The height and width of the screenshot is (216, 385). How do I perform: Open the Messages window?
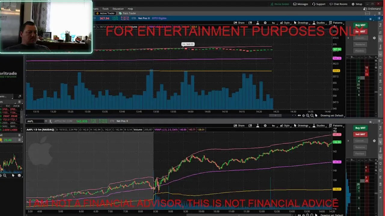(x=300, y=4)
